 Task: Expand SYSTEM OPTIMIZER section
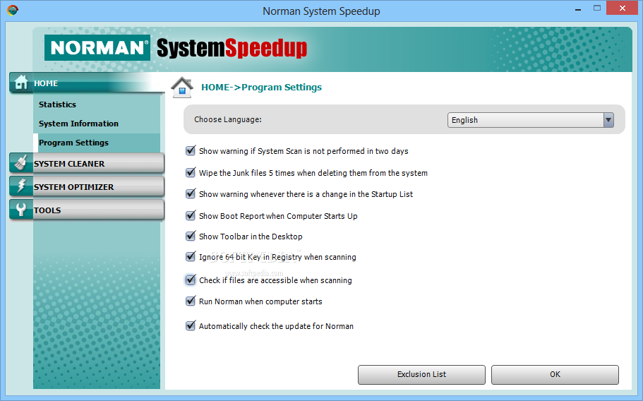pos(87,186)
